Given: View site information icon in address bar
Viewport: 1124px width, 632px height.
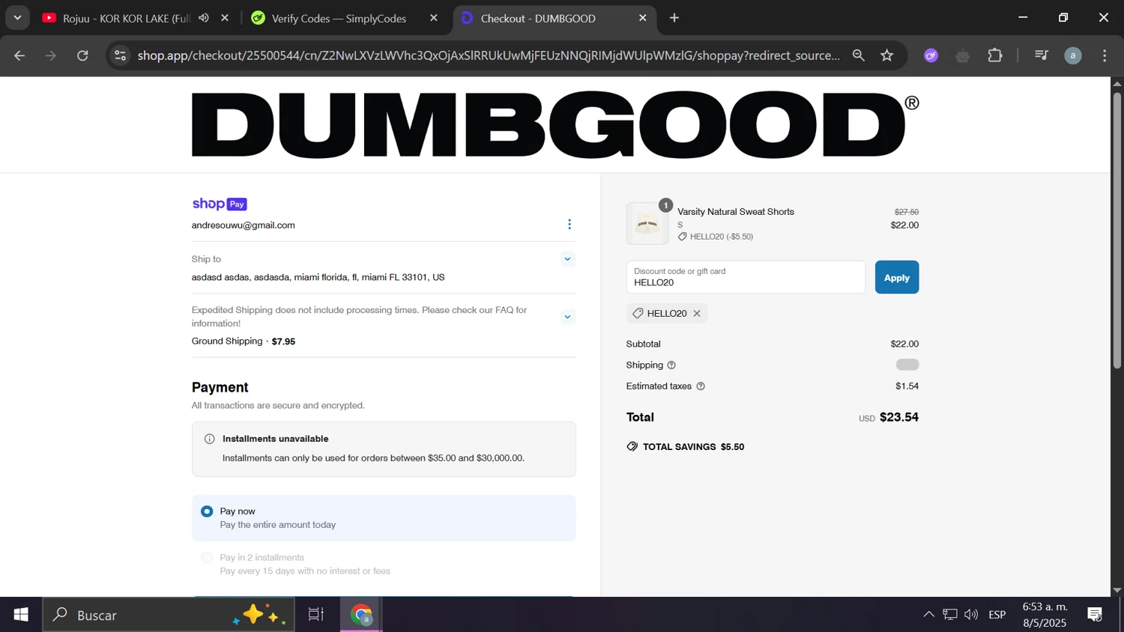Looking at the screenshot, I should [121, 55].
